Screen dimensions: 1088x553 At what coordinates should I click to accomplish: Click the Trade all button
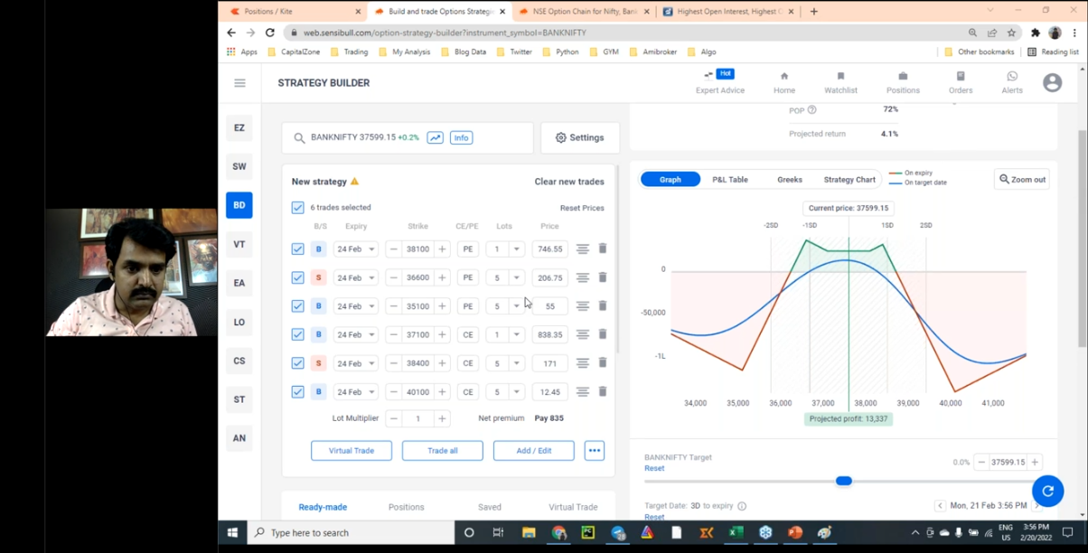click(x=442, y=451)
